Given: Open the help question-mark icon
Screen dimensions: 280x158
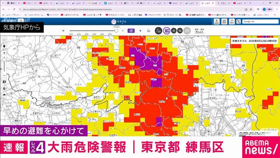Looking at the screenshot, I should [231, 22].
